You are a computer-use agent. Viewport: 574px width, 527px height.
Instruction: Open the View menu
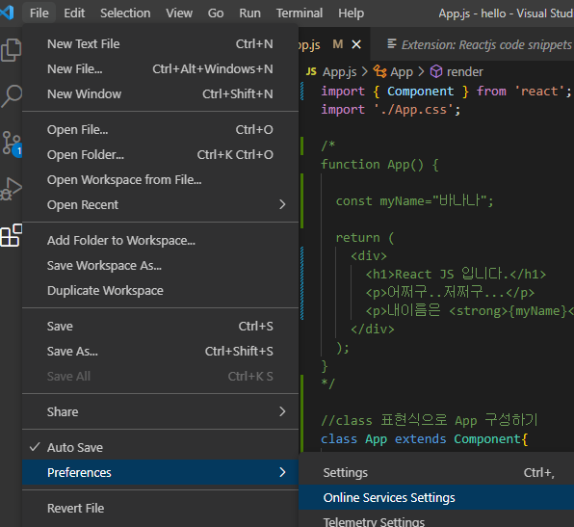(179, 13)
